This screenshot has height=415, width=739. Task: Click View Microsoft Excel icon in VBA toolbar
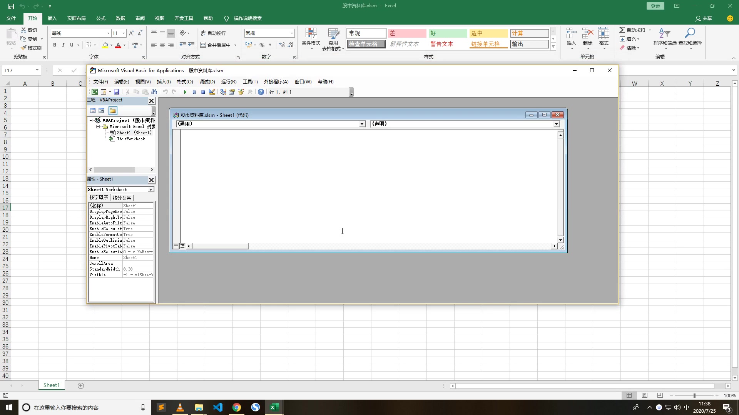(x=94, y=92)
